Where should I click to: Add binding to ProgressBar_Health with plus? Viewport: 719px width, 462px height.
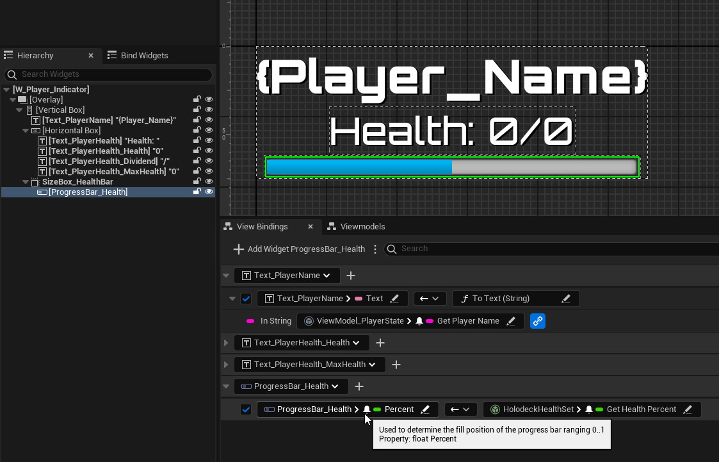(x=359, y=386)
